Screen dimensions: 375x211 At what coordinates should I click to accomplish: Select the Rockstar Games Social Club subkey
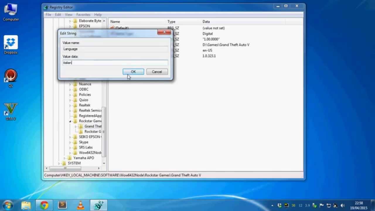[x=93, y=132]
